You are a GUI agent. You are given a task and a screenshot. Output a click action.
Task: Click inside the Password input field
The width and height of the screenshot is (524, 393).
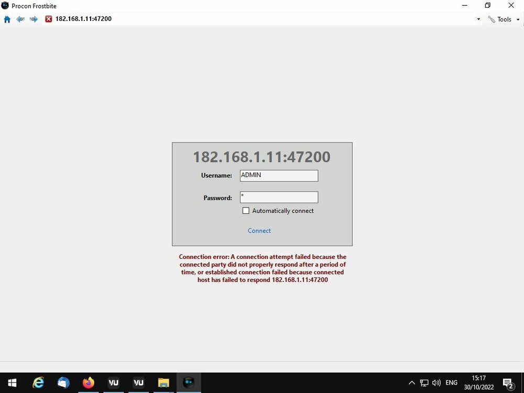tap(279, 197)
